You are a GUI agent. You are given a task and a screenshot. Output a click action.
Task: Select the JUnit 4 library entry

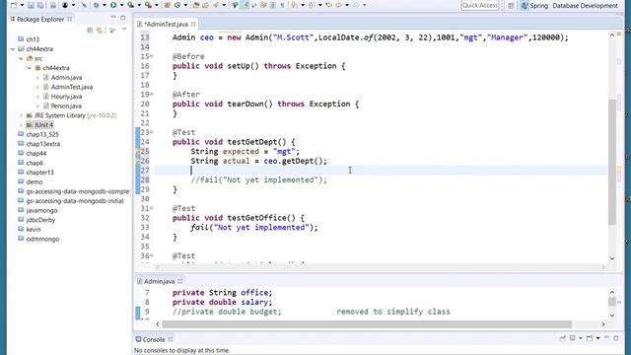pyautogui.click(x=43, y=125)
